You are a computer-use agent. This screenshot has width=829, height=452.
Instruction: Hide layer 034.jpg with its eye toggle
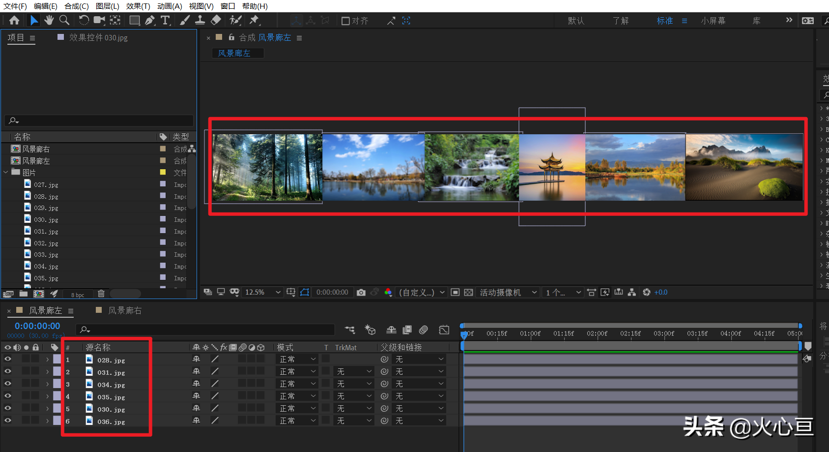8,384
